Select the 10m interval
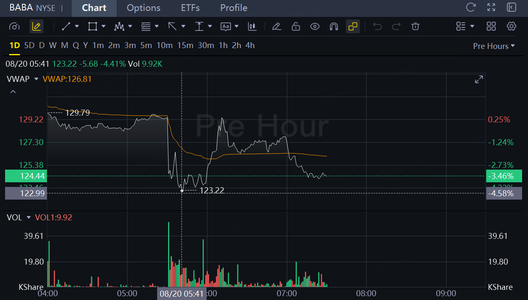528x300 pixels. pos(165,46)
